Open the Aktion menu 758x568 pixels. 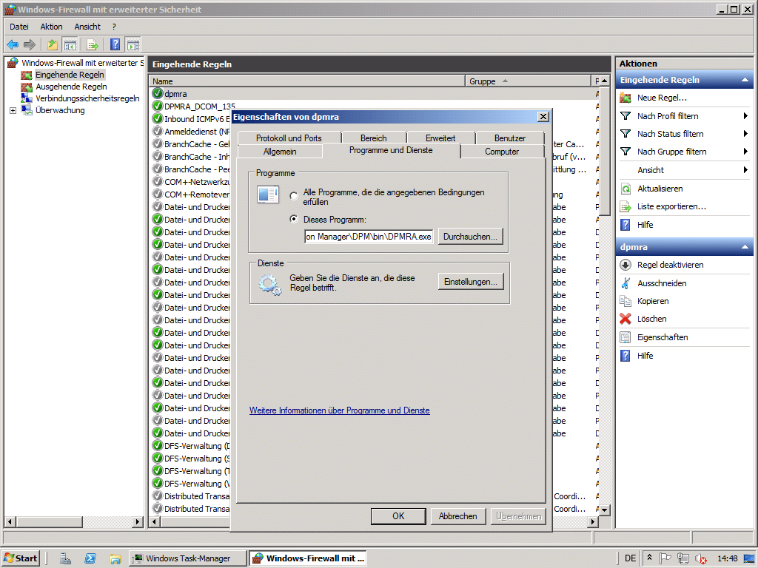51,27
